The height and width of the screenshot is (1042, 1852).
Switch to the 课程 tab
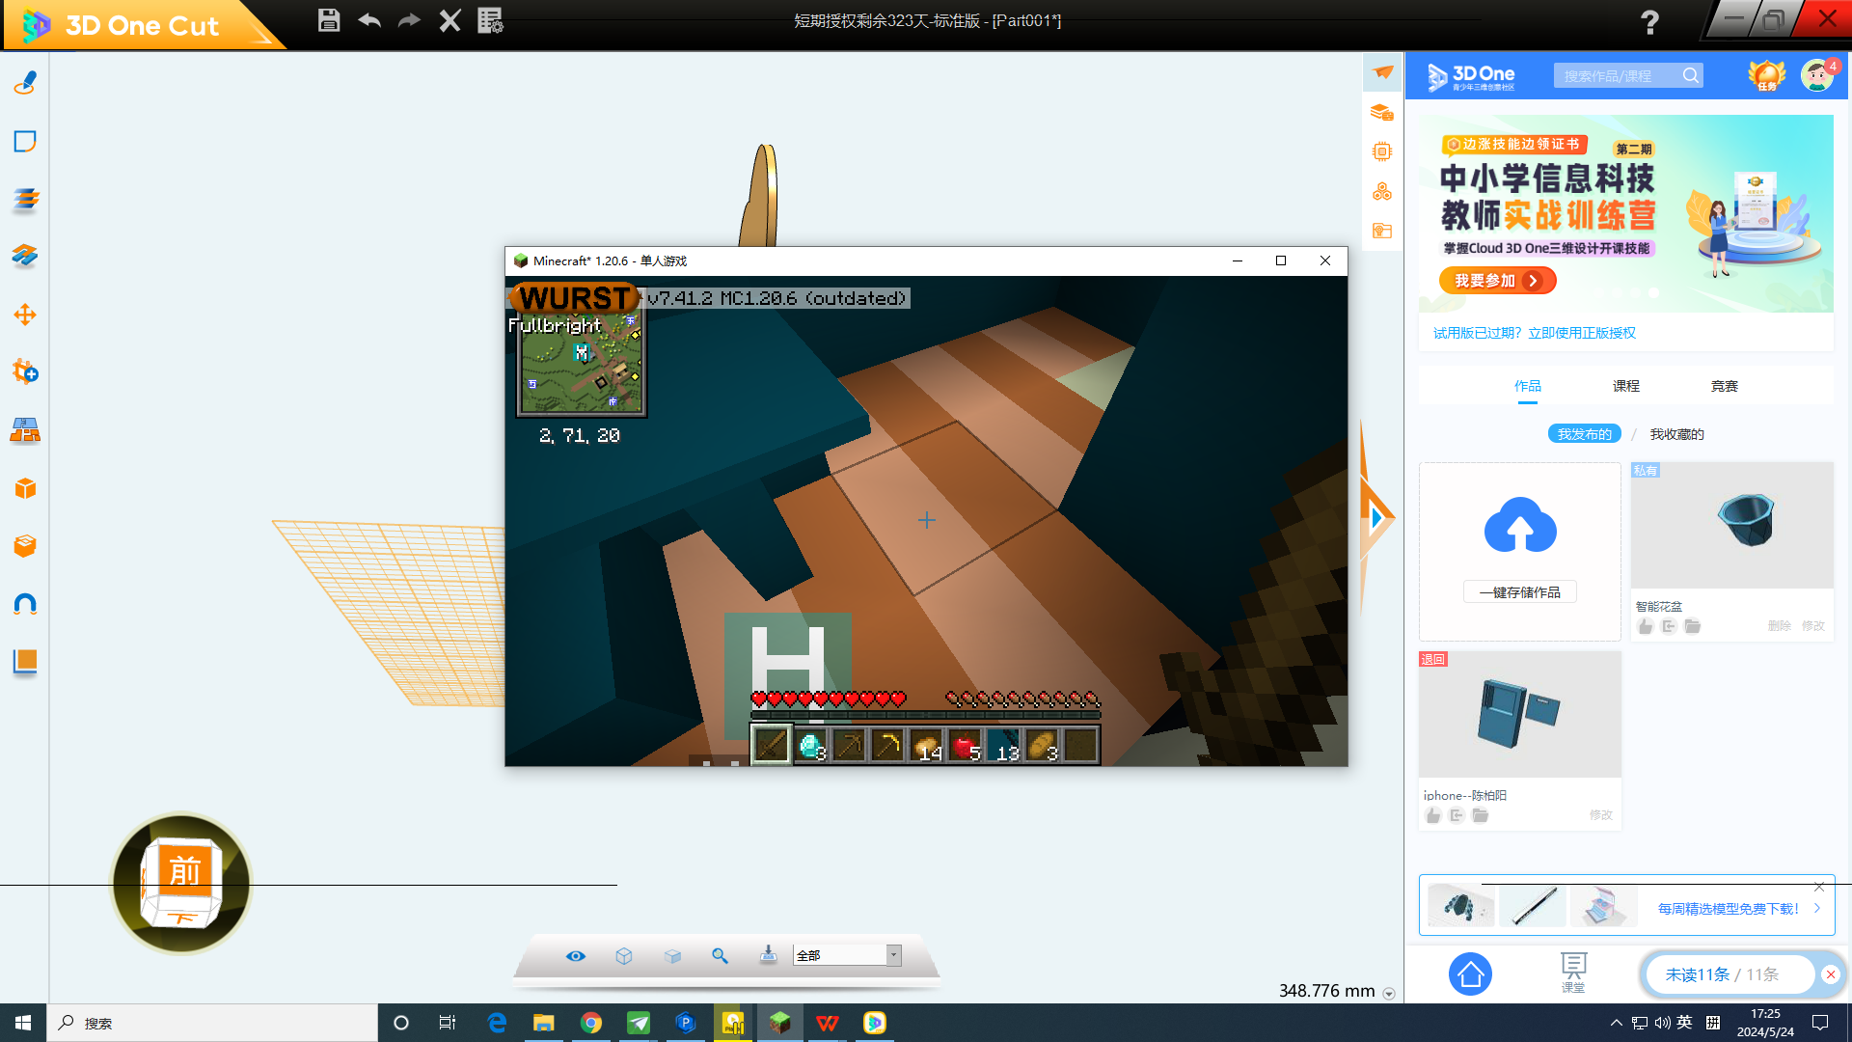(1625, 386)
